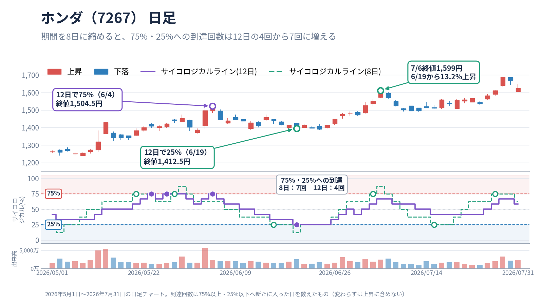Click the green ring marker the 7/6 annotation points to
543x305 pixels.
[380, 90]
